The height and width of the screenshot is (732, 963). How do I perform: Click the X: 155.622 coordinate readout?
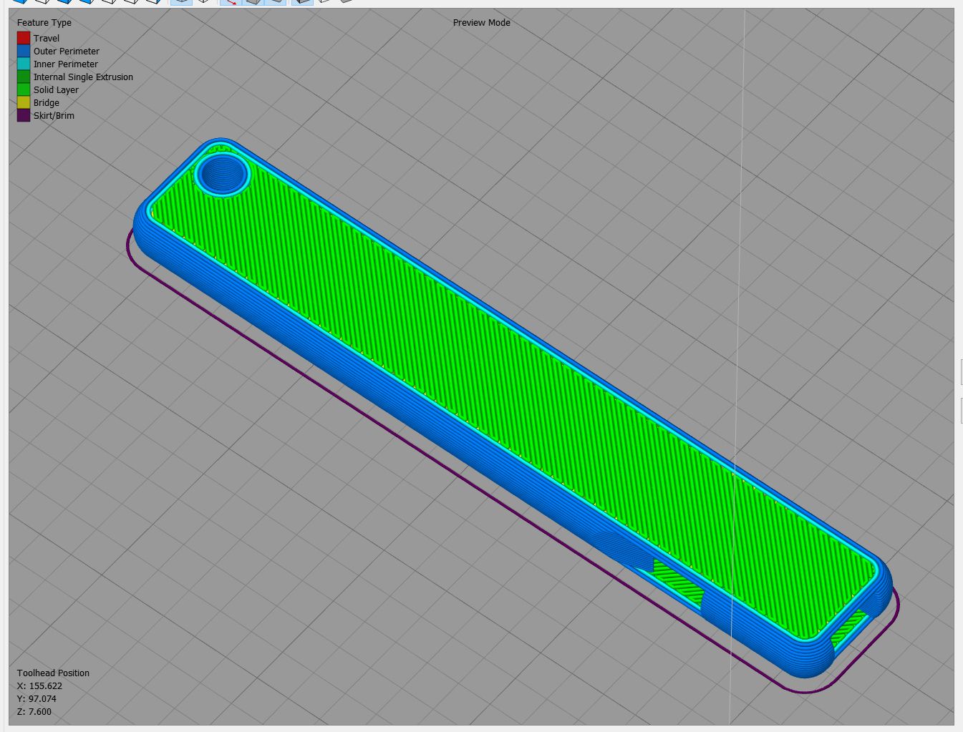click(40, 686)
